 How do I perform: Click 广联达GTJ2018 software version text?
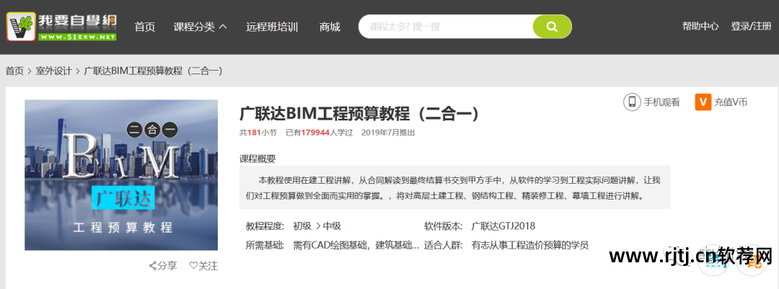(x=503, y=226)
